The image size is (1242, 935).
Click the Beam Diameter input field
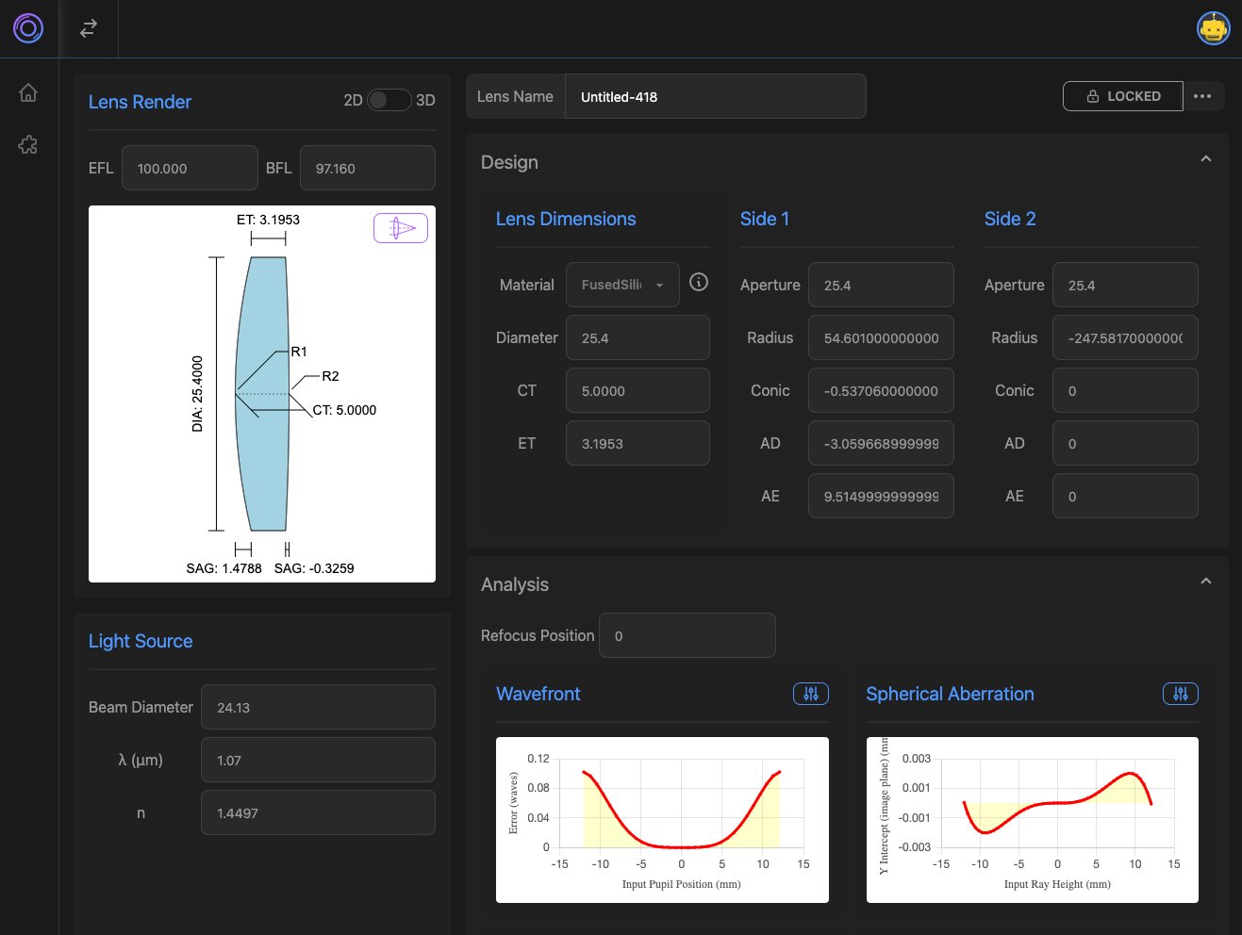tap(318, 708)
